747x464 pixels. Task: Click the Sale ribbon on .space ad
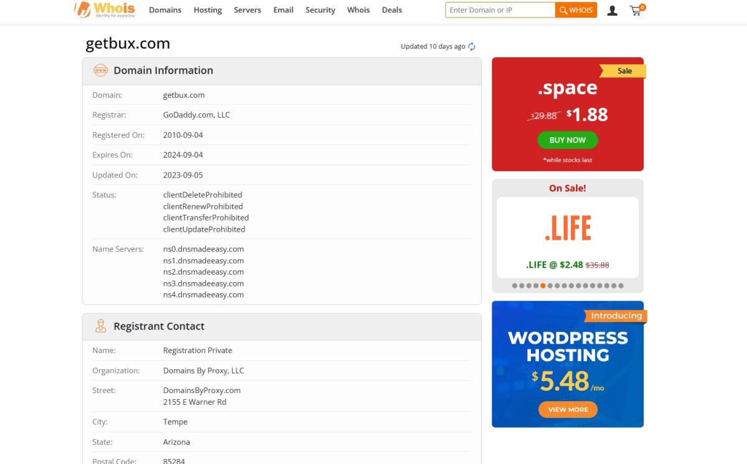coord(623,71)
